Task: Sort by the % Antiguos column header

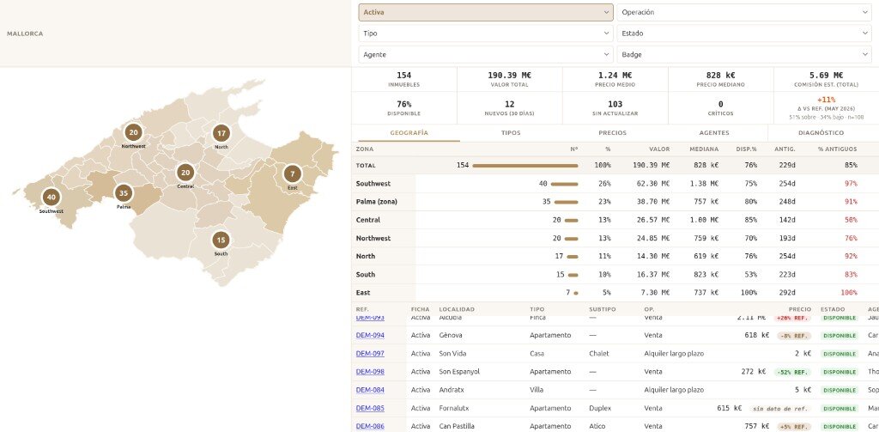Action: 837,149
